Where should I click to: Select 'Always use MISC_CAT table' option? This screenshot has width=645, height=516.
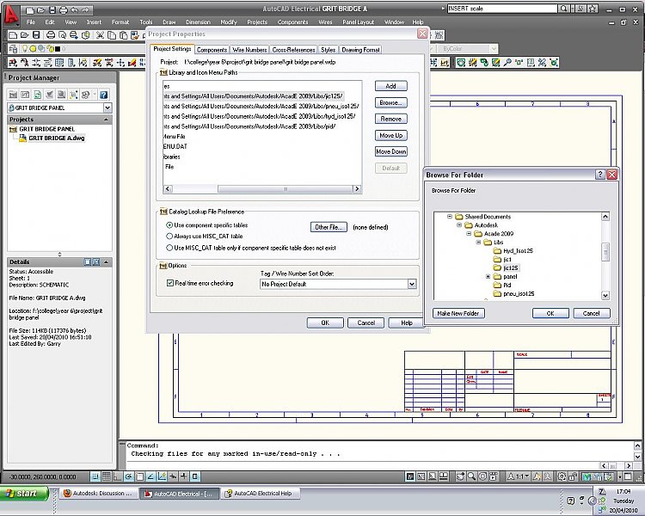point(169,235)
